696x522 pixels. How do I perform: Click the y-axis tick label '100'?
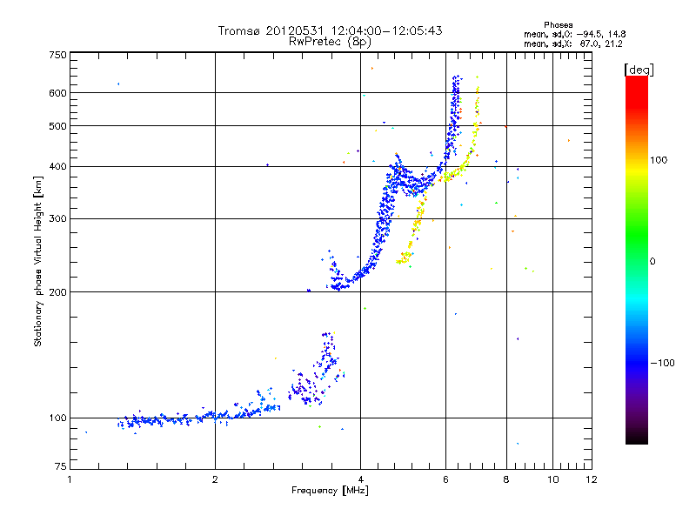coord(57,418)
